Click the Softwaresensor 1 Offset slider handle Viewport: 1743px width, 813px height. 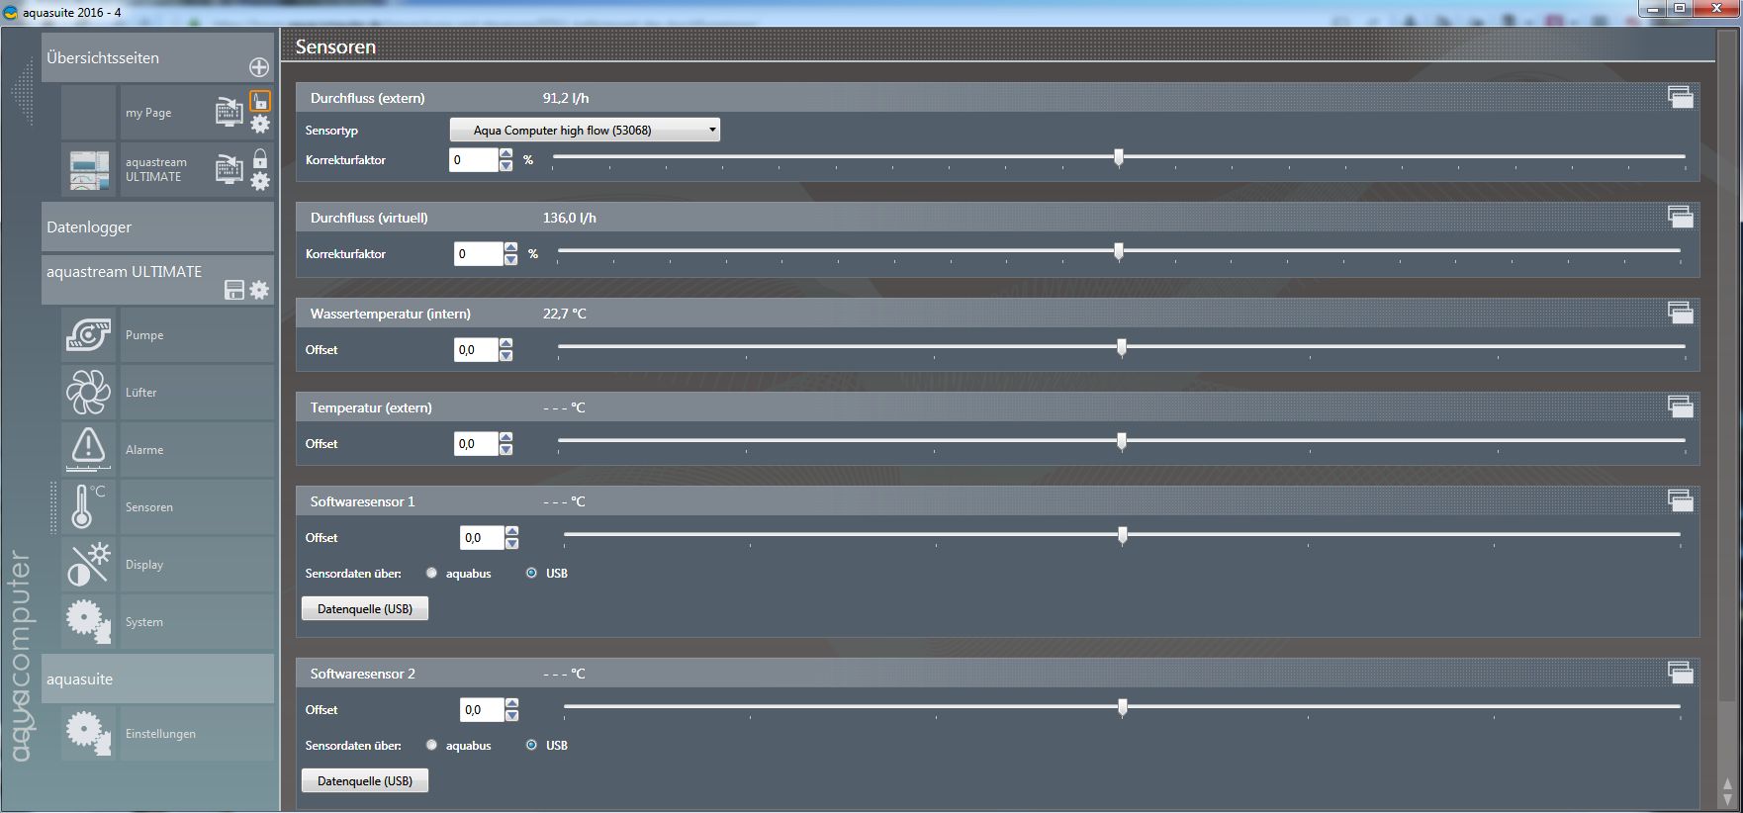pos(1123,535)
